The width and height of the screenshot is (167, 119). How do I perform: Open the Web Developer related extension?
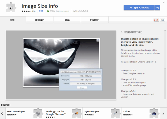[16, 111]
